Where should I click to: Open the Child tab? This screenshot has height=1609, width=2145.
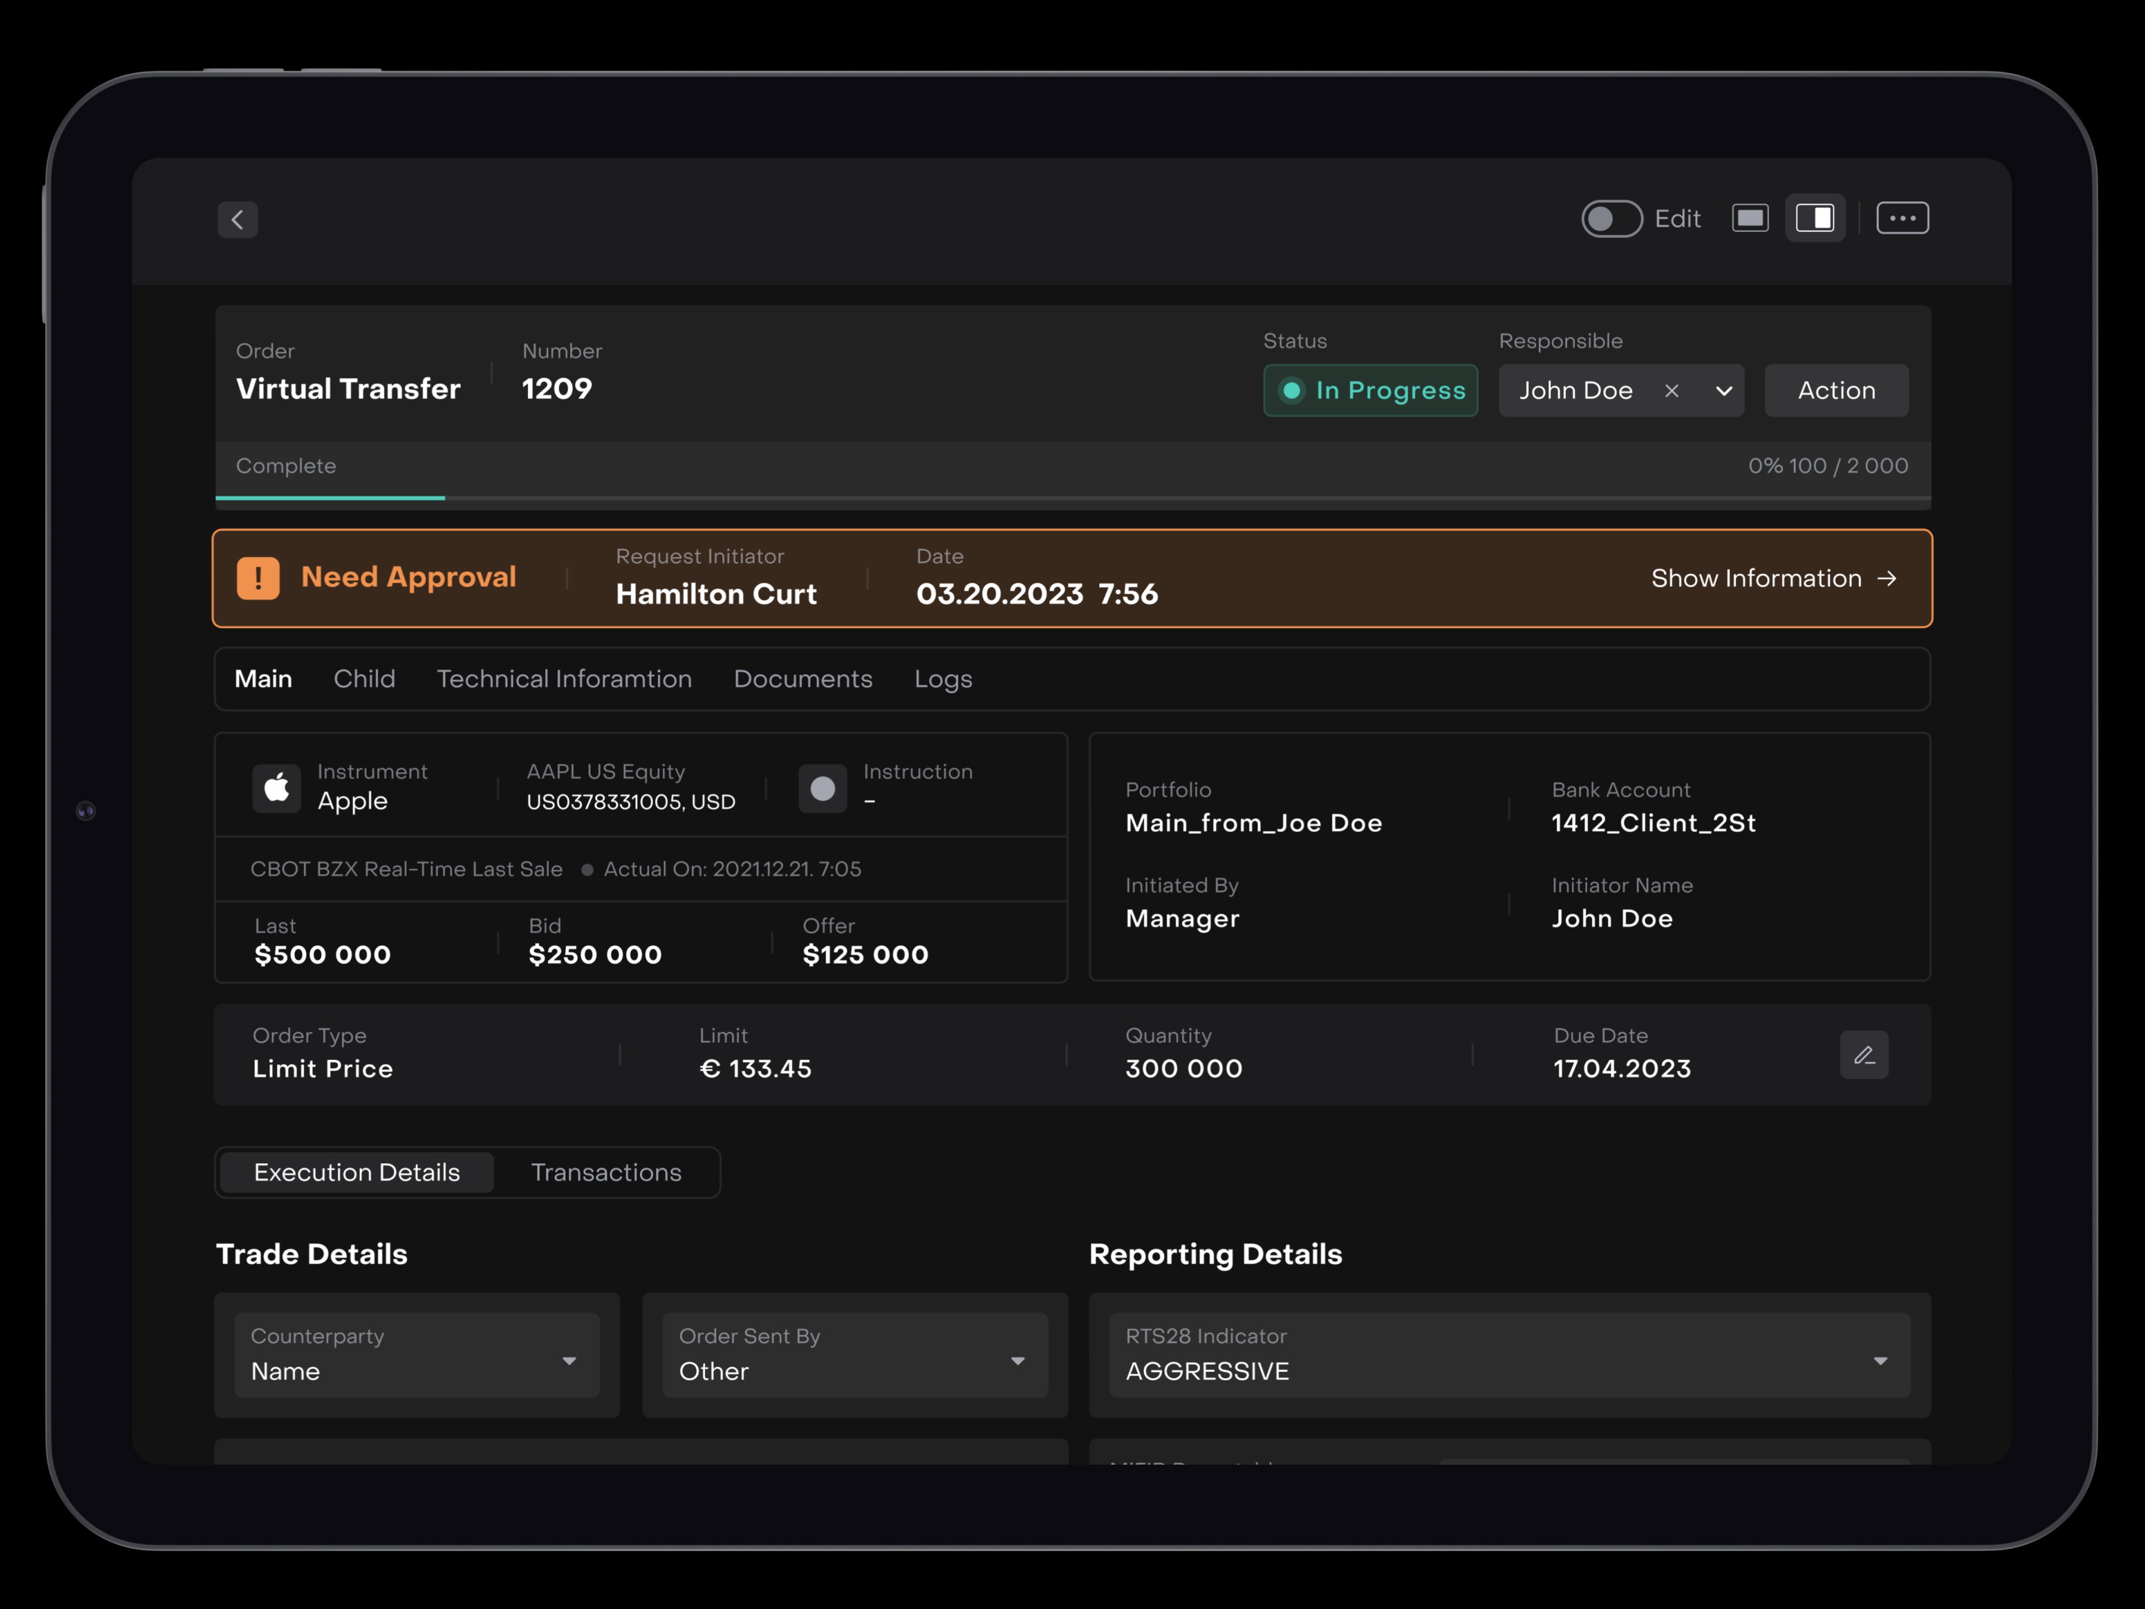click(x=365, y=679)
